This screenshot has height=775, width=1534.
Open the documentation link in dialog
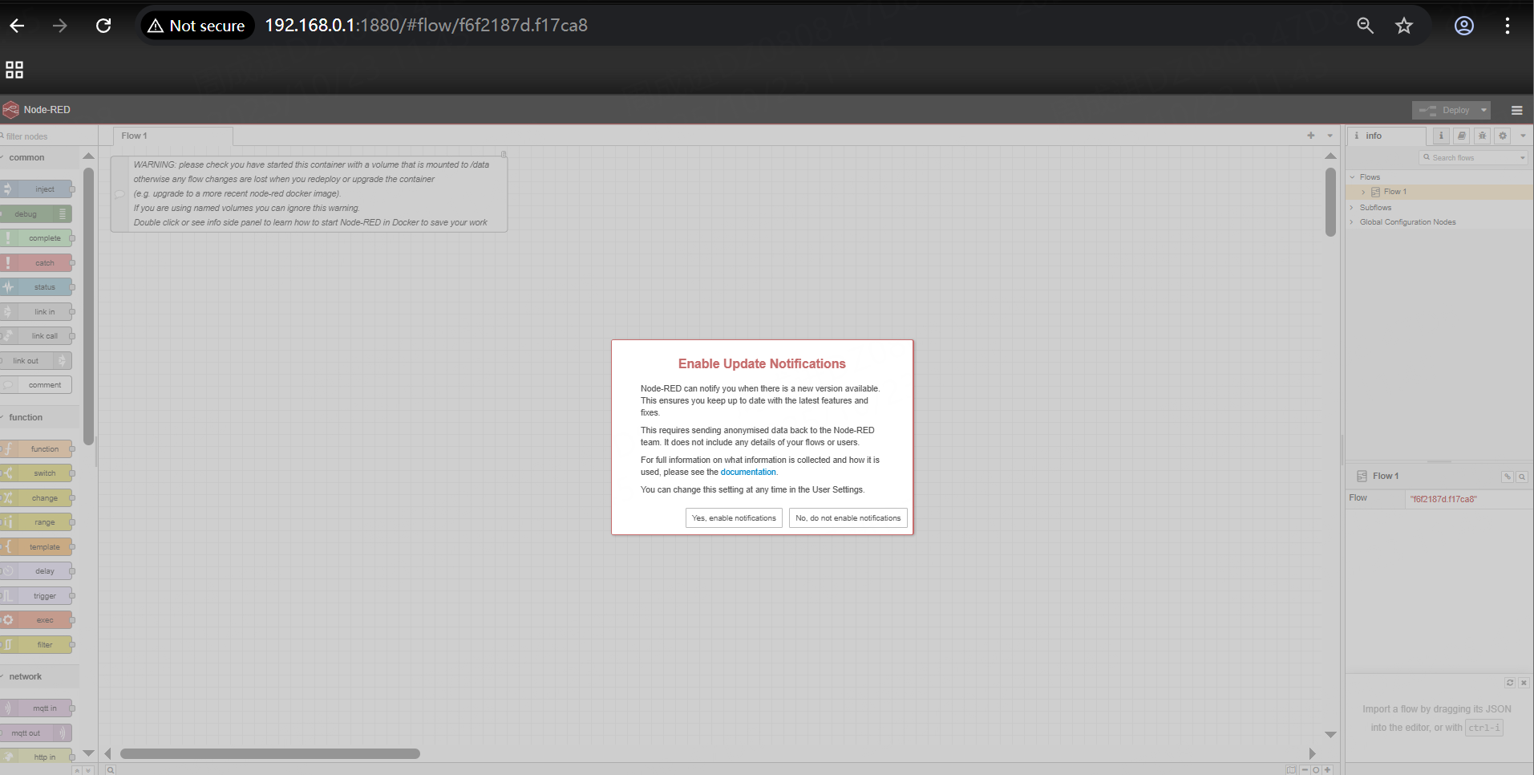pos(747,473)
